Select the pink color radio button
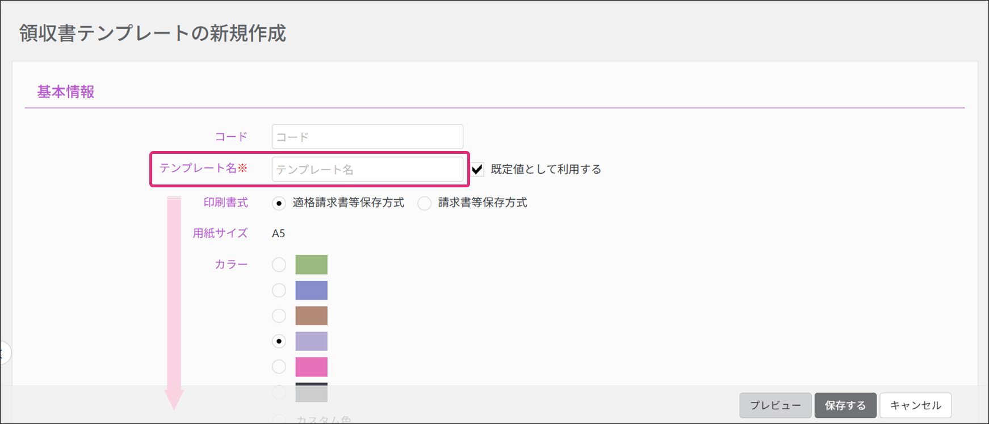This screenshot has width=989, height=424. pyautogui.click(x=279, y=367)
